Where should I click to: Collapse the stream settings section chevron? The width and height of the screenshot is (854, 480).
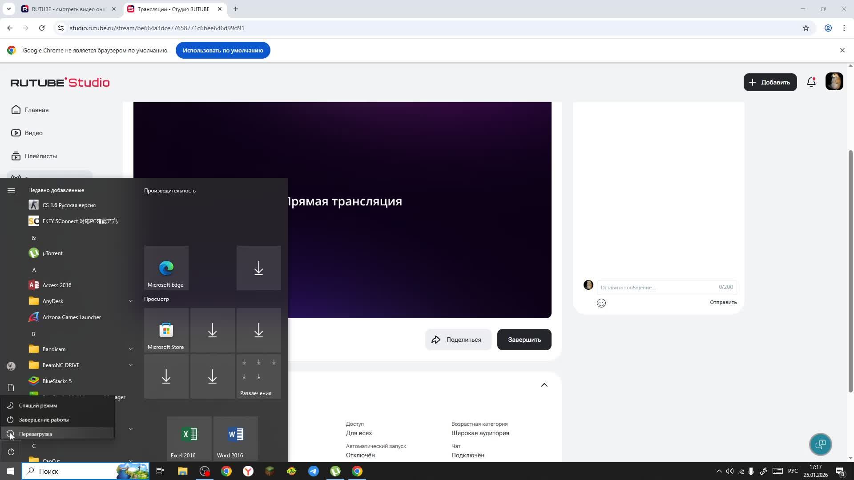544,385
